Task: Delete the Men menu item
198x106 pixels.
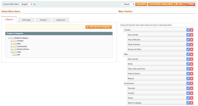Action: click(x=192, y=54)
